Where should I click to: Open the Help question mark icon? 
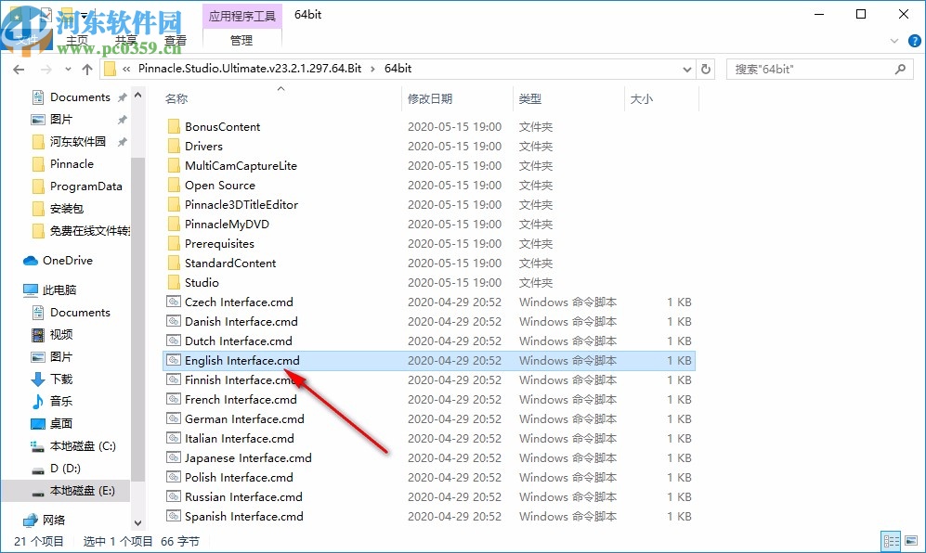[914, 41]
